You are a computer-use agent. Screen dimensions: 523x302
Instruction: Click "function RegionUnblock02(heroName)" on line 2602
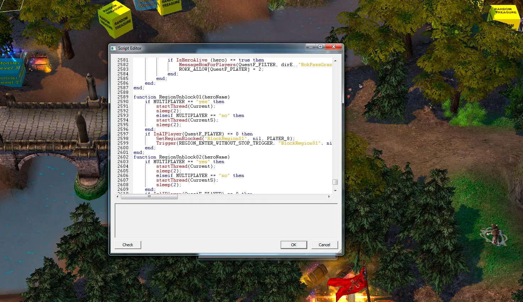[x=182, y=157]
